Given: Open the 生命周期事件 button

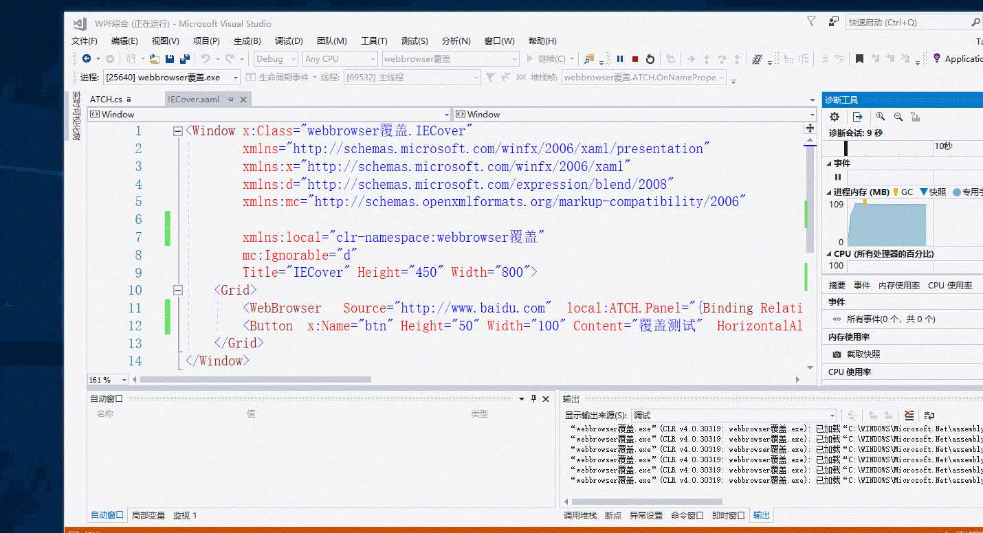Looking at the screenshot, I should pyautogui.click(x=283, y=78).
